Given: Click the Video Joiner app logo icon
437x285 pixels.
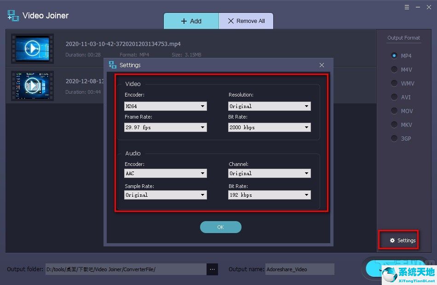Looking at the screenshot, I should click(13, 15).
